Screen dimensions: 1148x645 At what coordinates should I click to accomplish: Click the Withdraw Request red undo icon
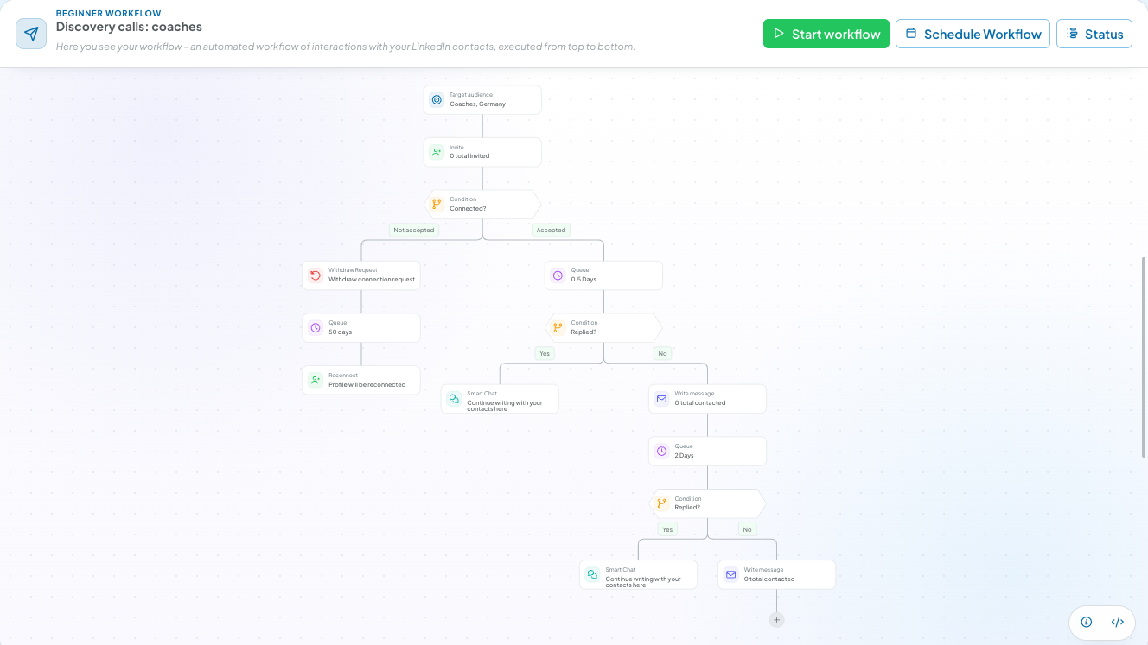316,275
